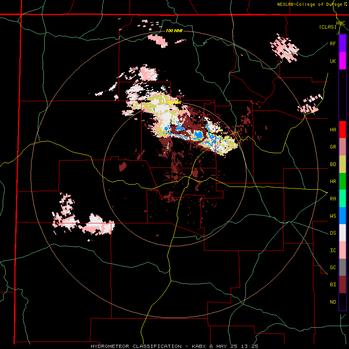Select the ND legend label
Screen dimensions: 349x349
coord(333,302)
